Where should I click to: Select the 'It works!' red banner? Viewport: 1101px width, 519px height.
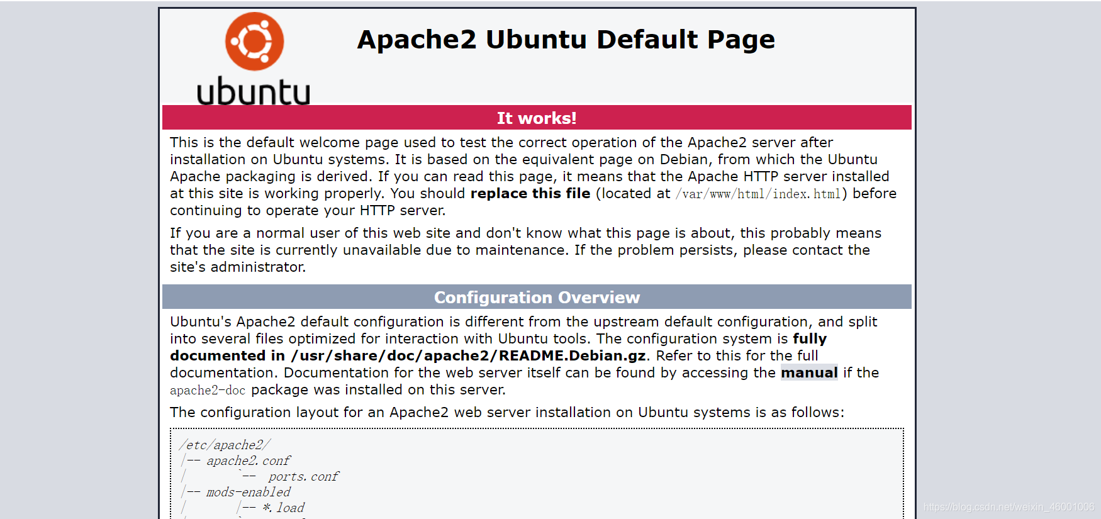[x=537, y=118]
